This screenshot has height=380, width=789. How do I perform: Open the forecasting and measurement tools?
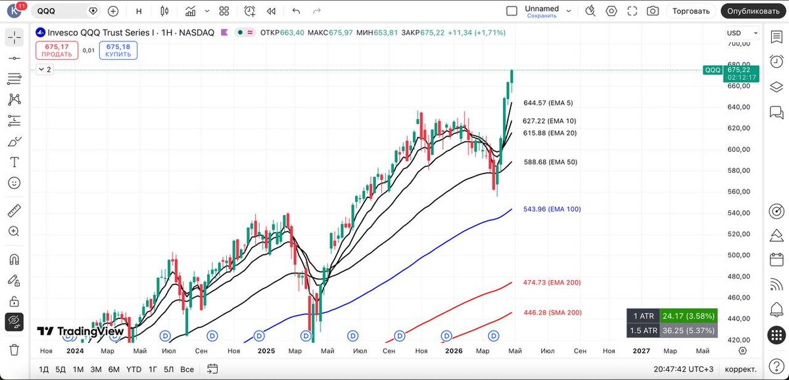[x=14, y=120]
